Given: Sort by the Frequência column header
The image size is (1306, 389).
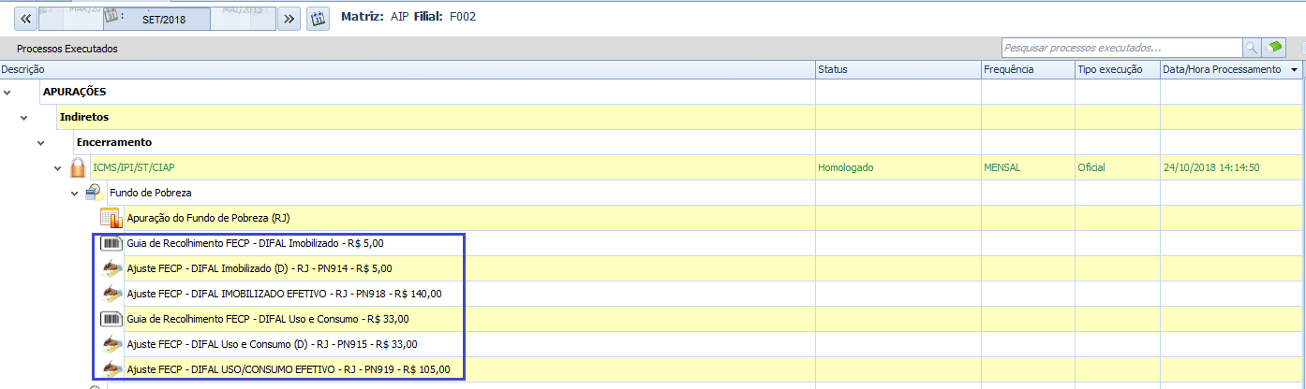Looking at the screenshot, I should point(1028,70).
